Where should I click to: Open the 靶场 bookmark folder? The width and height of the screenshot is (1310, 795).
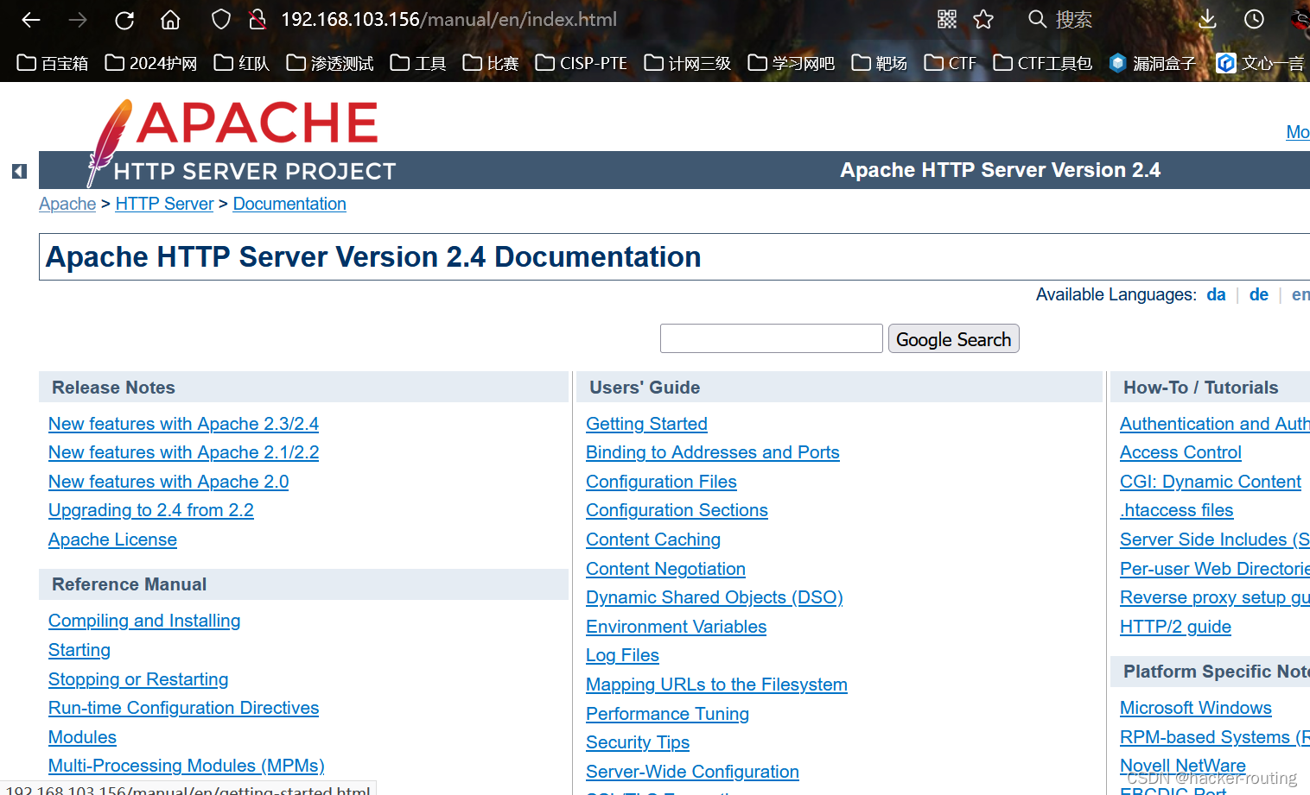(880, 63)
